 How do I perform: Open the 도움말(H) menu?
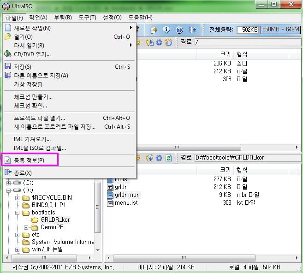click(x=141, y=18)
